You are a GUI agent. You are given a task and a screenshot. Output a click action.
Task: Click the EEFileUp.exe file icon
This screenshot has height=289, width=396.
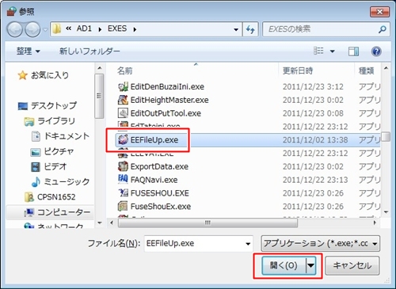click(123, 139)
